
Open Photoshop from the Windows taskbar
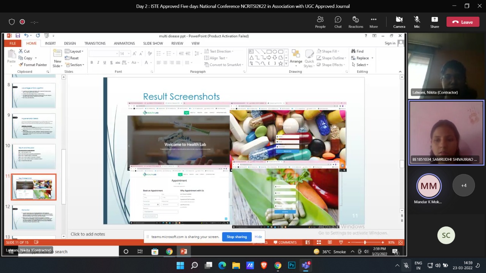pos(292,265)
